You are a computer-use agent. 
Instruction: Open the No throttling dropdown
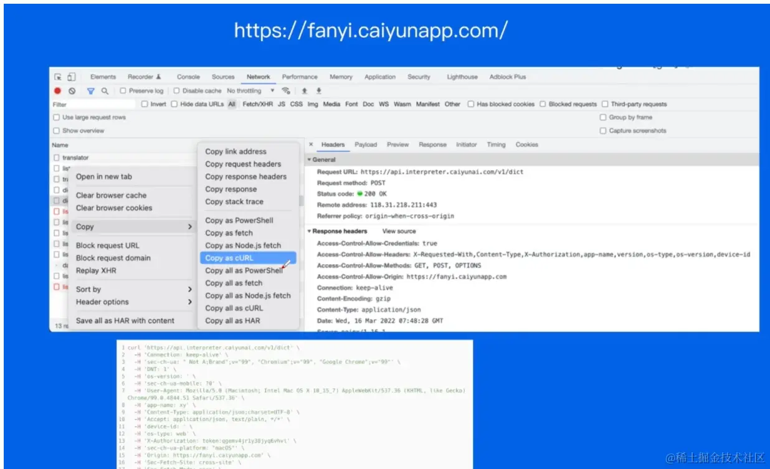pos(250,91)
